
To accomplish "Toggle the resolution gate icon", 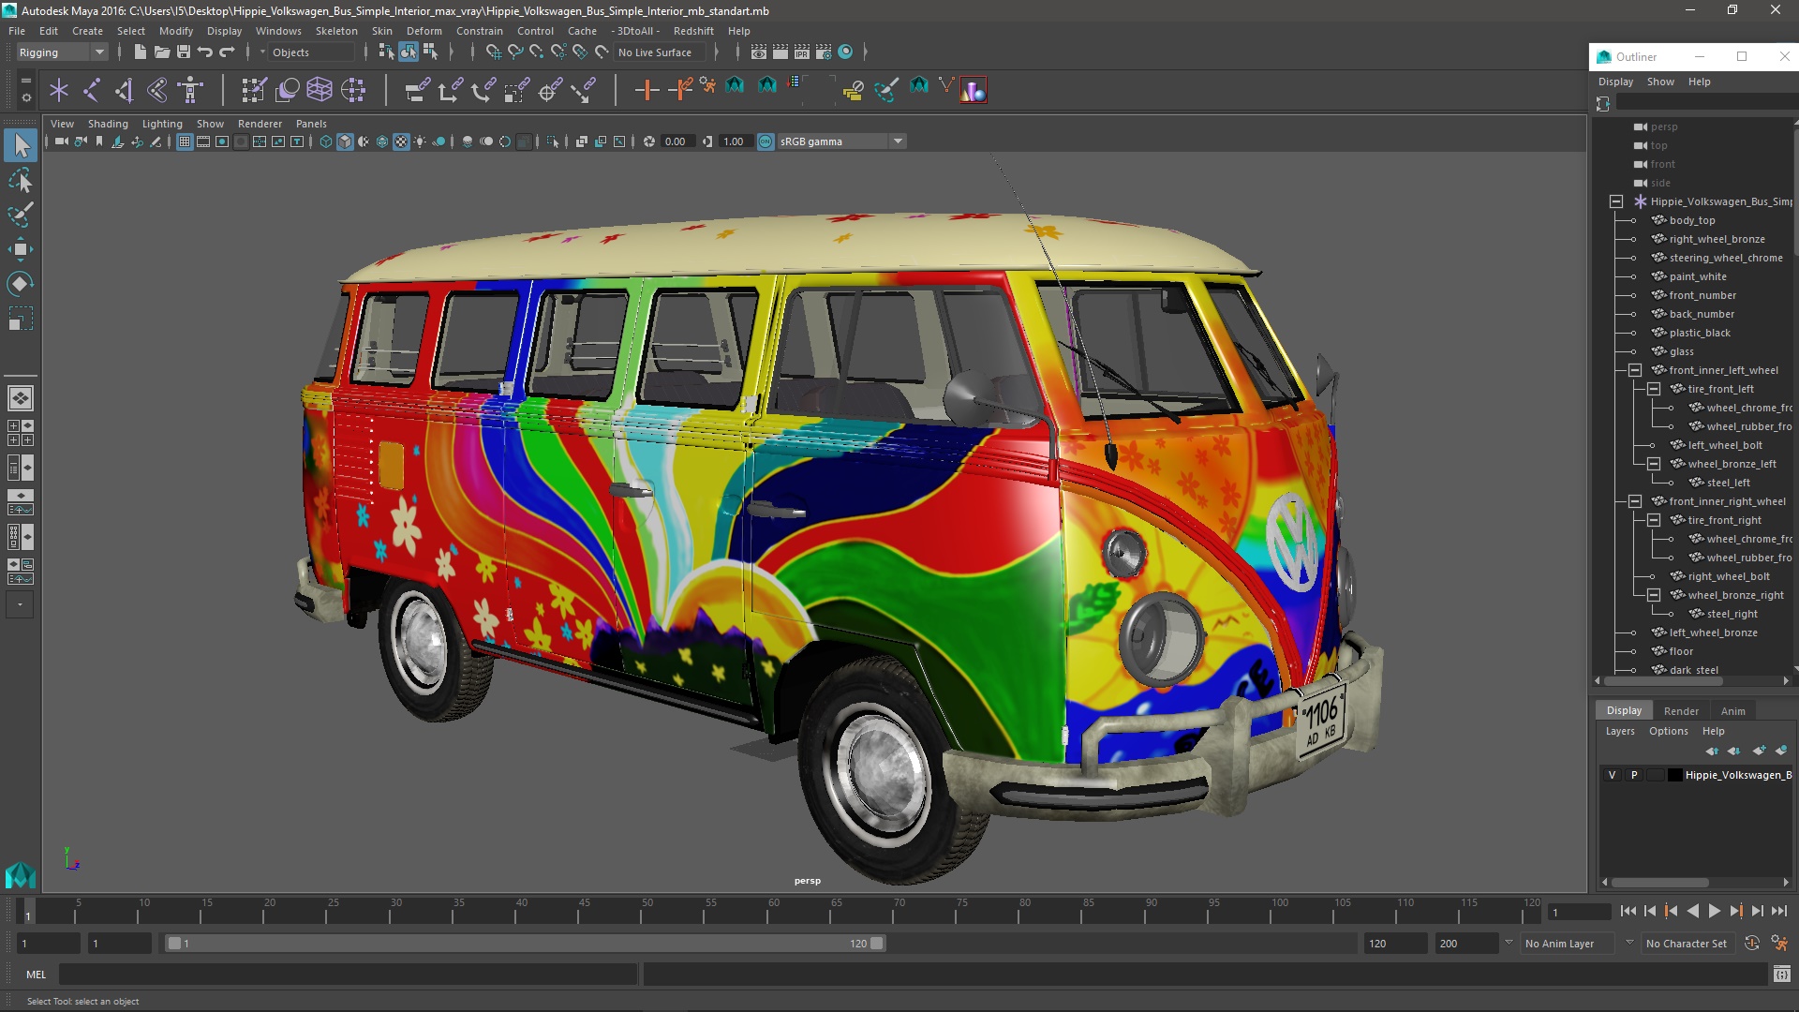I will tap(222, 141).
